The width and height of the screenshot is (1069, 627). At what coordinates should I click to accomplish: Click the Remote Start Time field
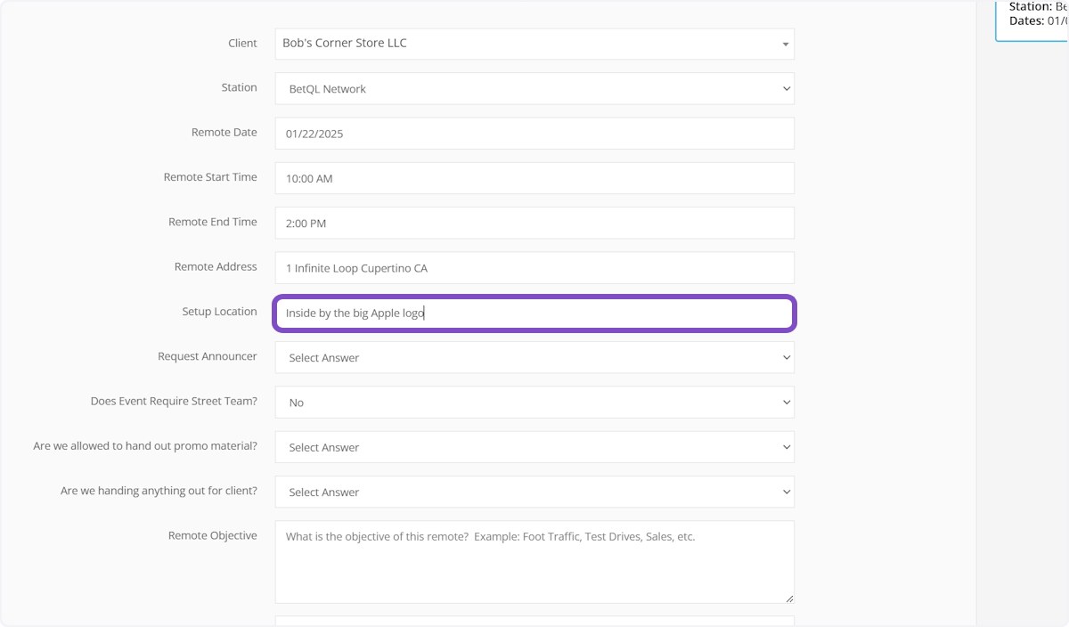point(534,178)
